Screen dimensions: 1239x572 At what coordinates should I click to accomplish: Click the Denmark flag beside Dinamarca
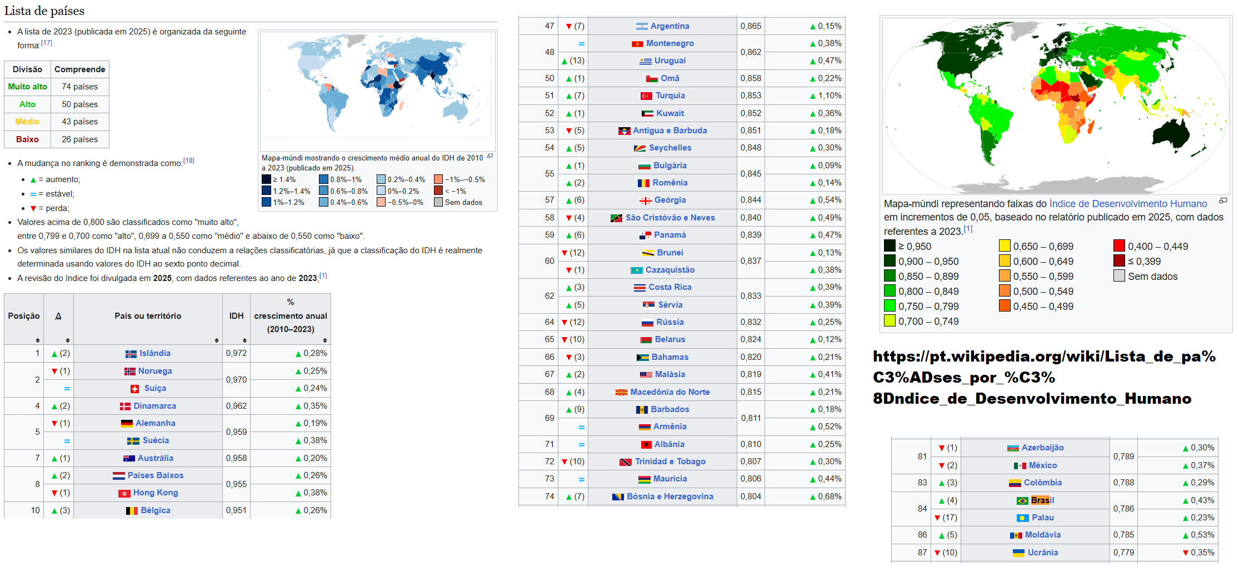(x=125, y=407)
